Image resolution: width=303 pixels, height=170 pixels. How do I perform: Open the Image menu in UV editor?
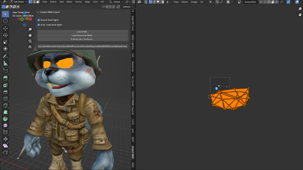[194, 2]
